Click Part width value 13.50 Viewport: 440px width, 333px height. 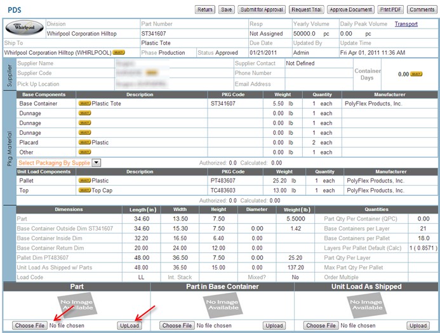tap(180, 219)
